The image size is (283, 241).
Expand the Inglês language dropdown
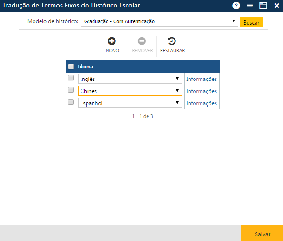[x=130, y=79]
